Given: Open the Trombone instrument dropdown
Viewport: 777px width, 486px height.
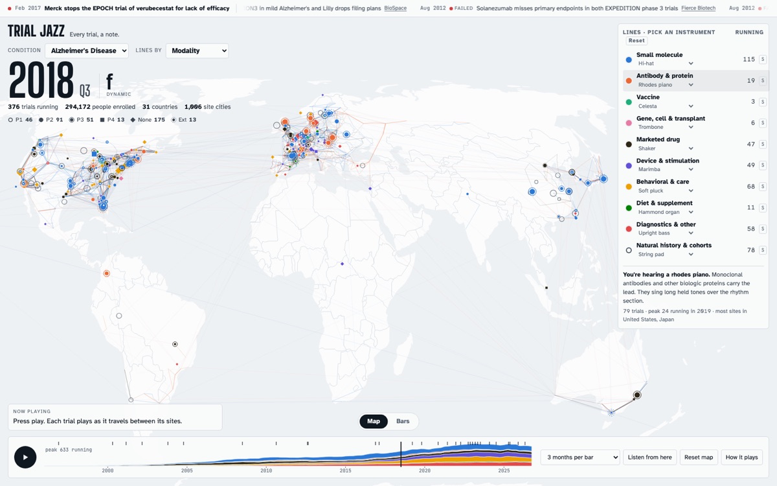Looking at the screenshot, I should tap(666, 127).
